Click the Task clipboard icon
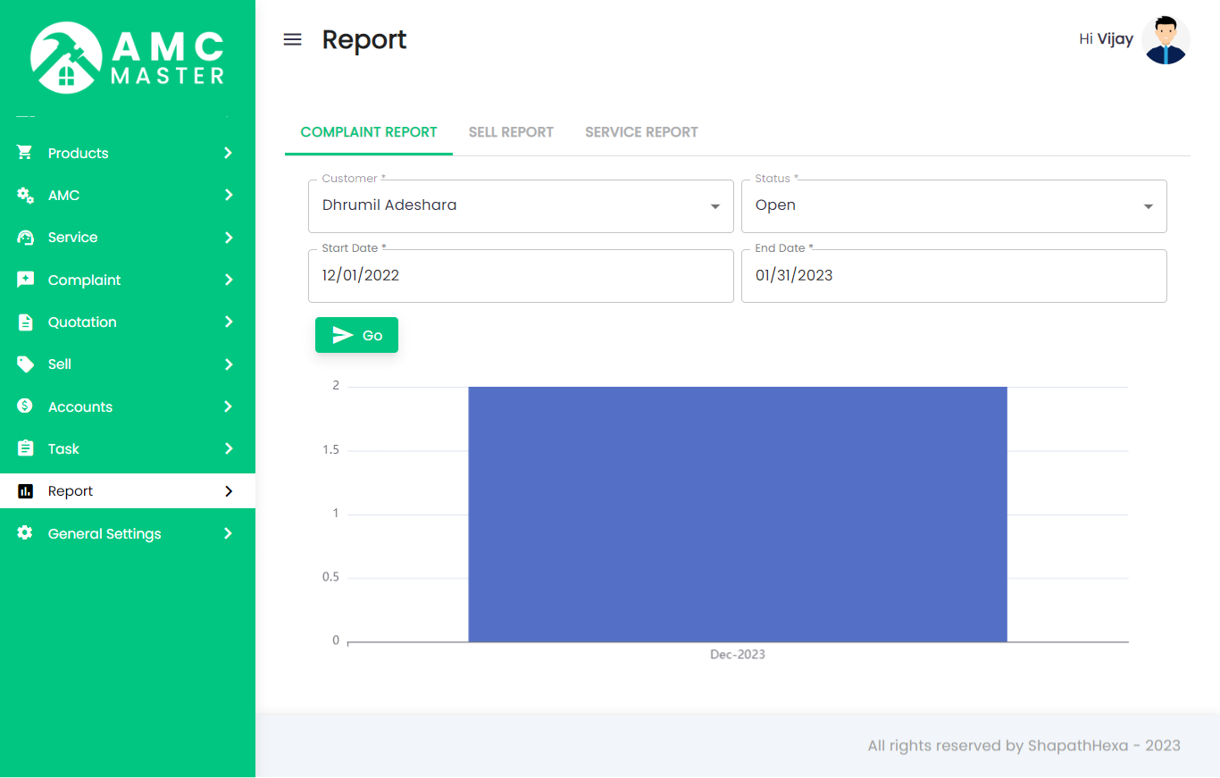Image resolution: width=1220 pixels, height=778 pixels. (x=25, y=448)
